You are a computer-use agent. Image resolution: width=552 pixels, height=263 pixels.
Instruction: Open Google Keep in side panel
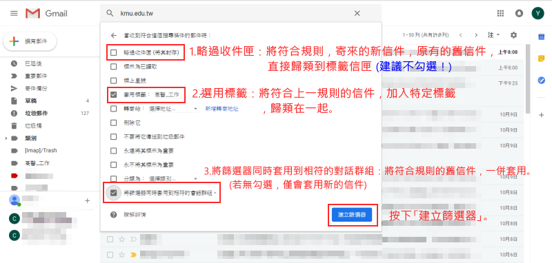(542, 59)
